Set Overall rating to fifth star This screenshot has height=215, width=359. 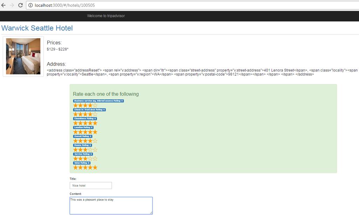pos(95,141)
